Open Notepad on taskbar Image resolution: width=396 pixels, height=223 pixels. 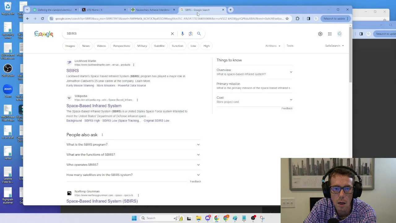coord(244,218)
